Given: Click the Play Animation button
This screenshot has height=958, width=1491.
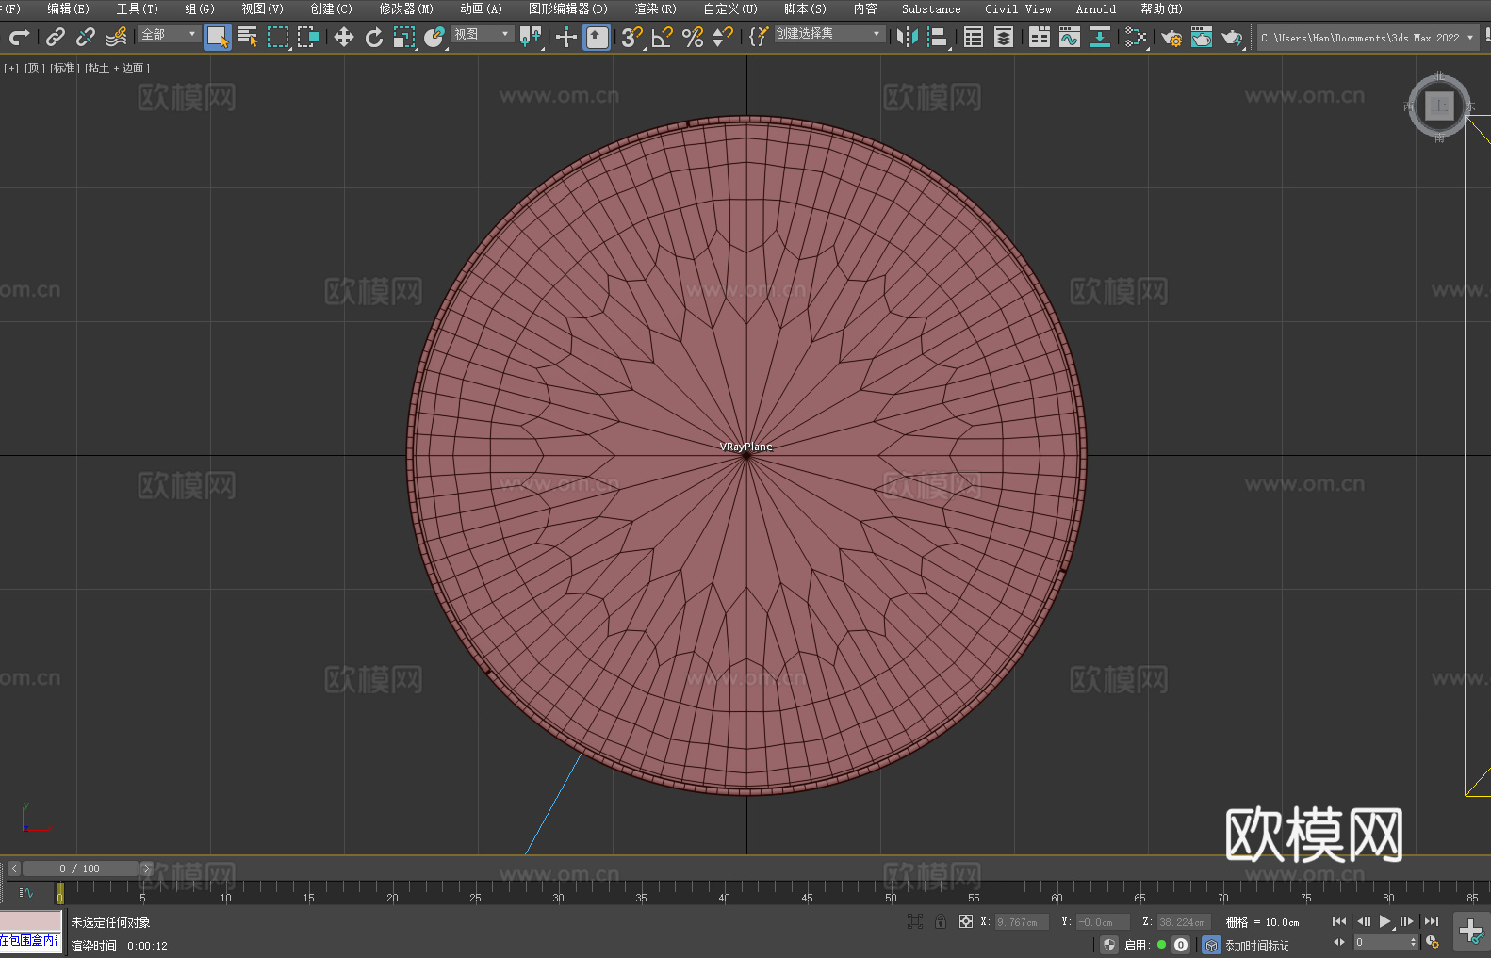Looking at the screenshot, I should [x=1385, y=921].
